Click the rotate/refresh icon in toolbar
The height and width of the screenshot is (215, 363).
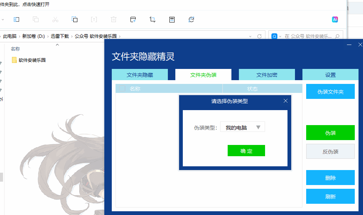[191, 19]
